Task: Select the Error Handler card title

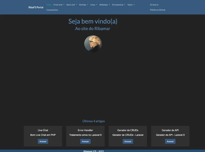Action: (86, 130)
